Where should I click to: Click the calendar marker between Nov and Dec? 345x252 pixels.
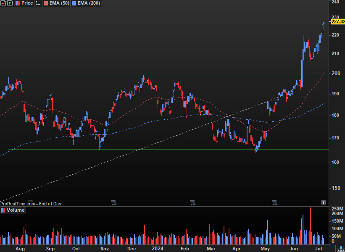113,202
